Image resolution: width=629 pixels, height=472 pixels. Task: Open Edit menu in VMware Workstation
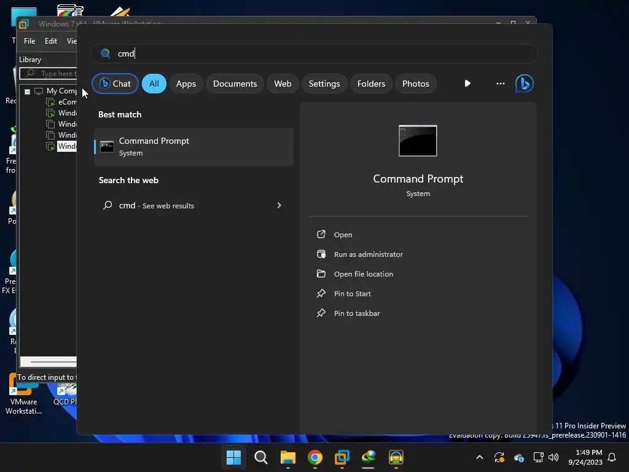50,41
